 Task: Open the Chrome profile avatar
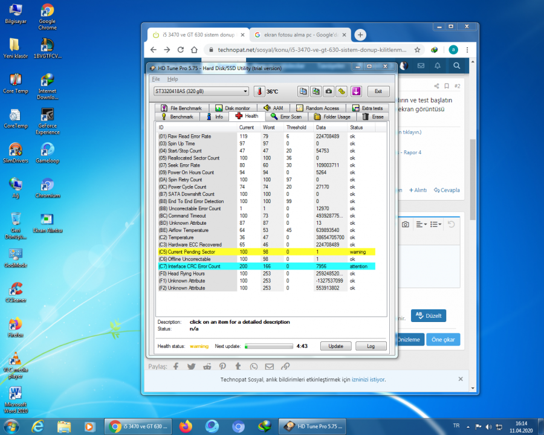pos(453,50)
